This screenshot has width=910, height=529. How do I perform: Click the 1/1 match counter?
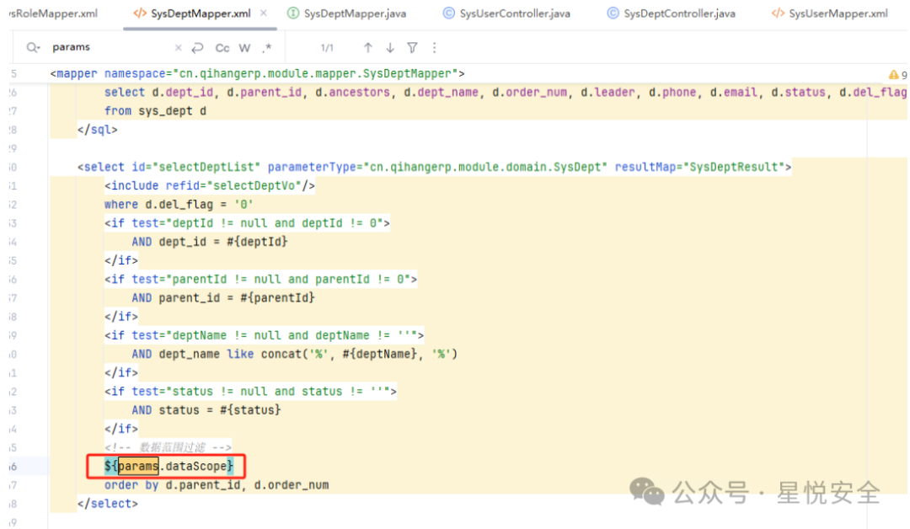327,47
